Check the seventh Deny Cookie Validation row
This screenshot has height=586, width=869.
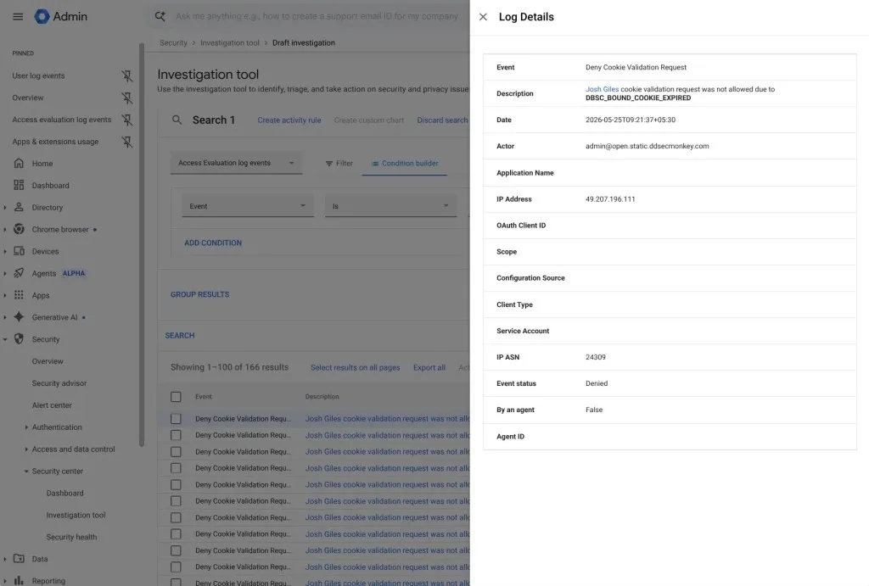(x=176, y=517)
